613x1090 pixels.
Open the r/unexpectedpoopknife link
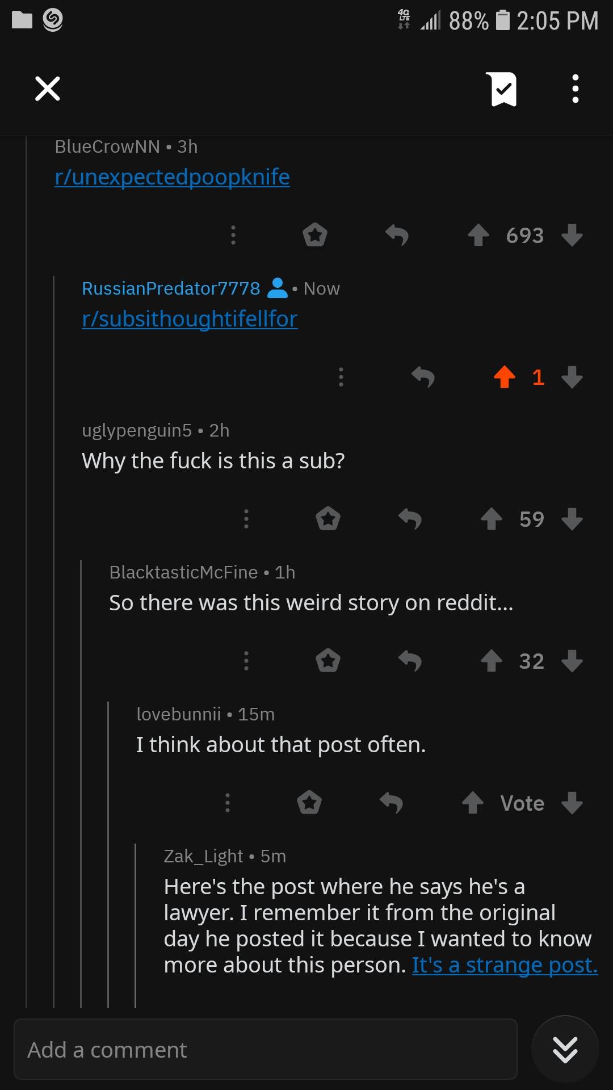(172, 177)
